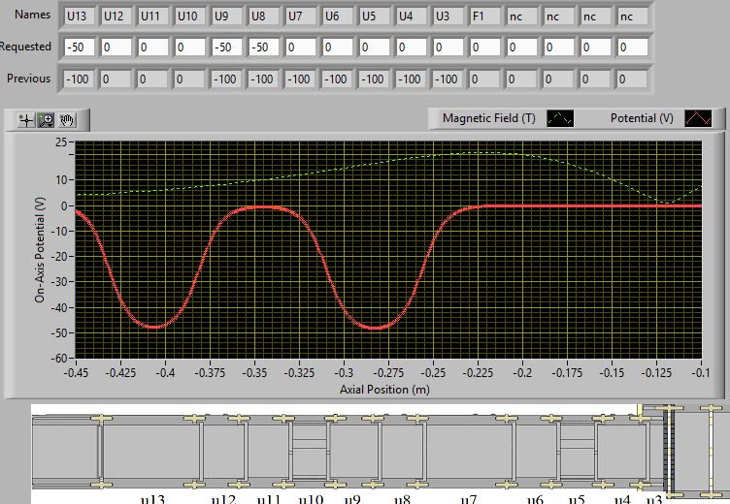This screenshot has height=504, width=730.
Task: Select the U7 name cell
Action: (301, 16)
